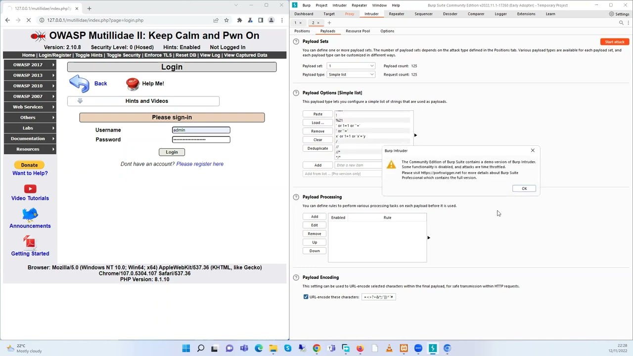This screenshot has width=633, height=356.
Task: Open the Add from list dropdown
Action: (x=342, y=174)
